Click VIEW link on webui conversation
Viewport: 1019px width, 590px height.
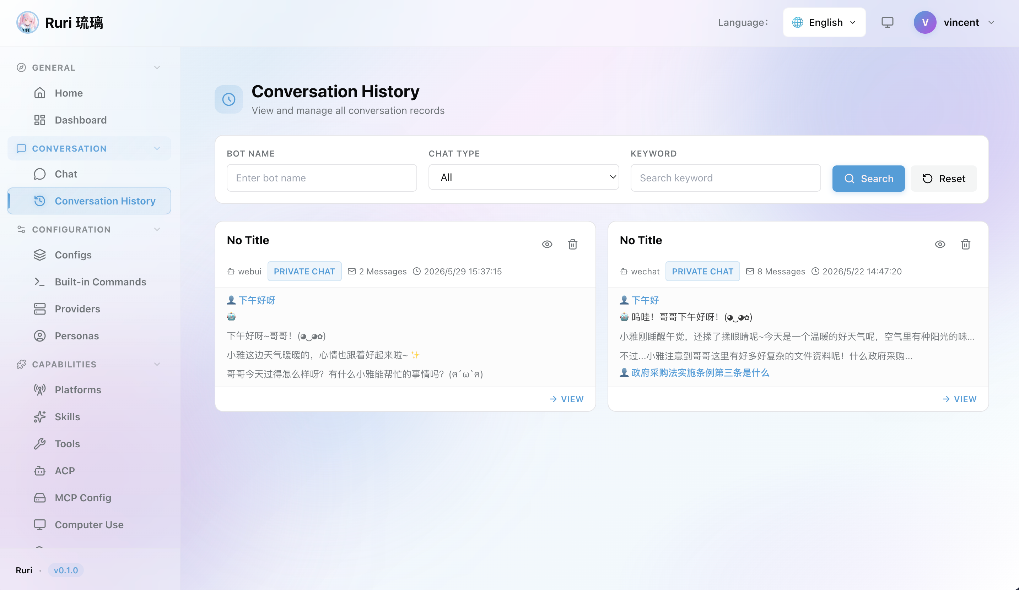566,399
